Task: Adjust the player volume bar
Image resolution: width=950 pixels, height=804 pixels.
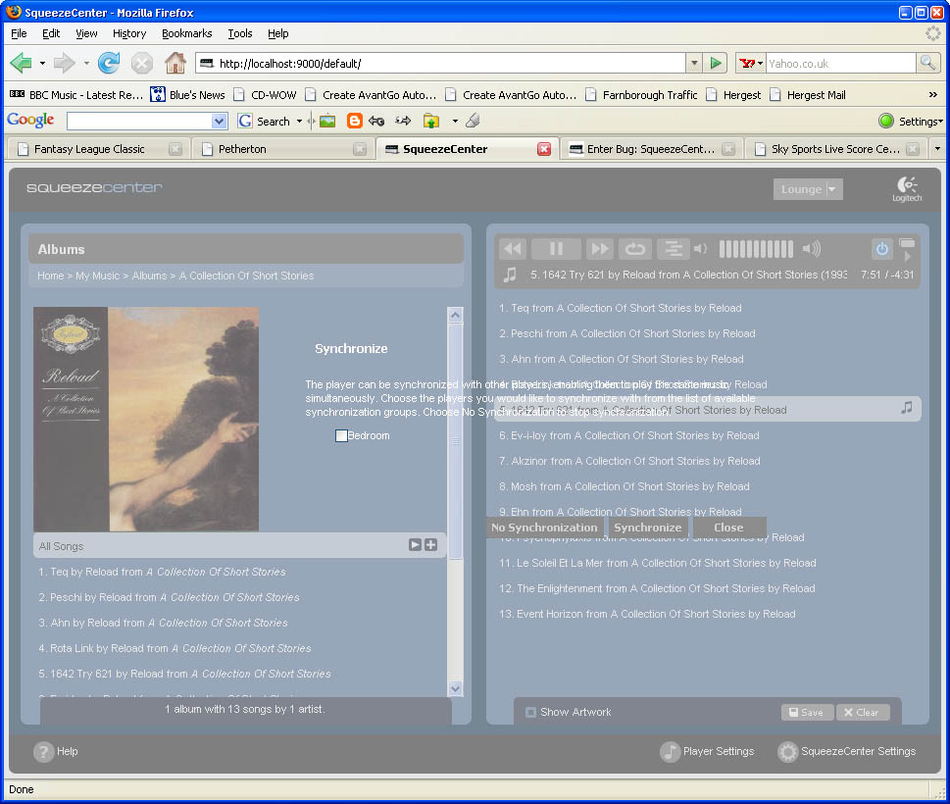Action: click(x=756, y=249)
